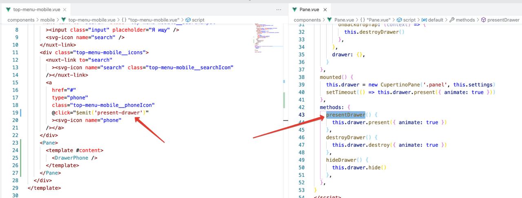Click this.drawer.destroy call on line 47

coord(389,145)
